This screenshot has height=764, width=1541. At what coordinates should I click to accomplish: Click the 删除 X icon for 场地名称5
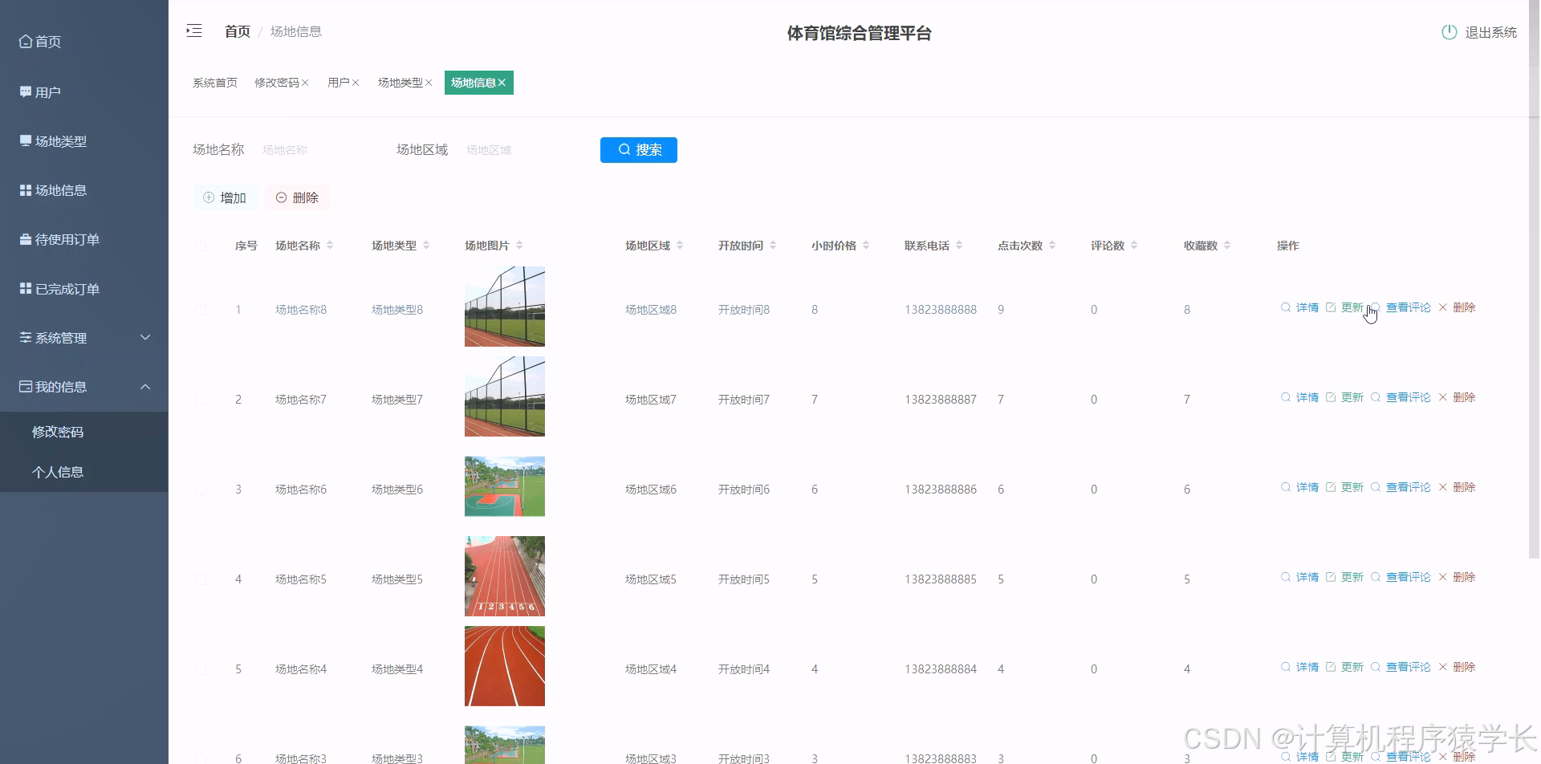(x=1442, y=577)
